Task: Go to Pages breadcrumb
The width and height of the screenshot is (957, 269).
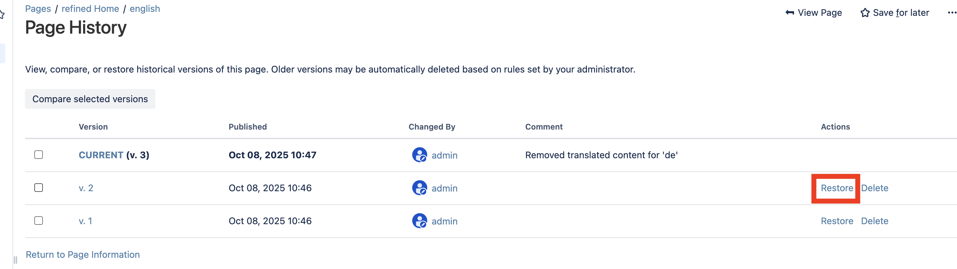Action: [38, 9]
